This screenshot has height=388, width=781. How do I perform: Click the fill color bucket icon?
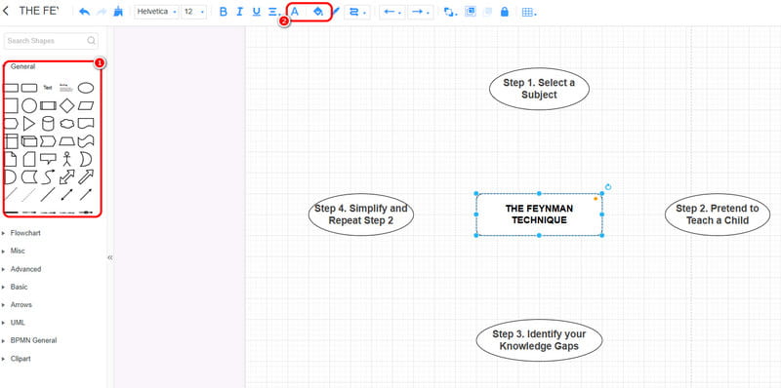pos(319,12)
